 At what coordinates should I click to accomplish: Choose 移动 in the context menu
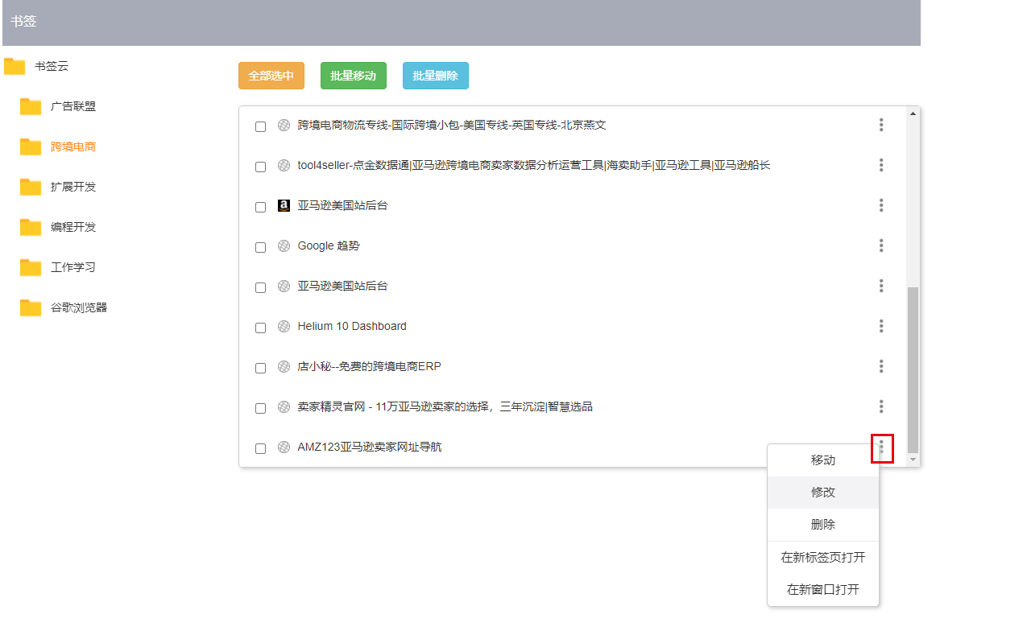pyautogui.click(x=823, y=460)
